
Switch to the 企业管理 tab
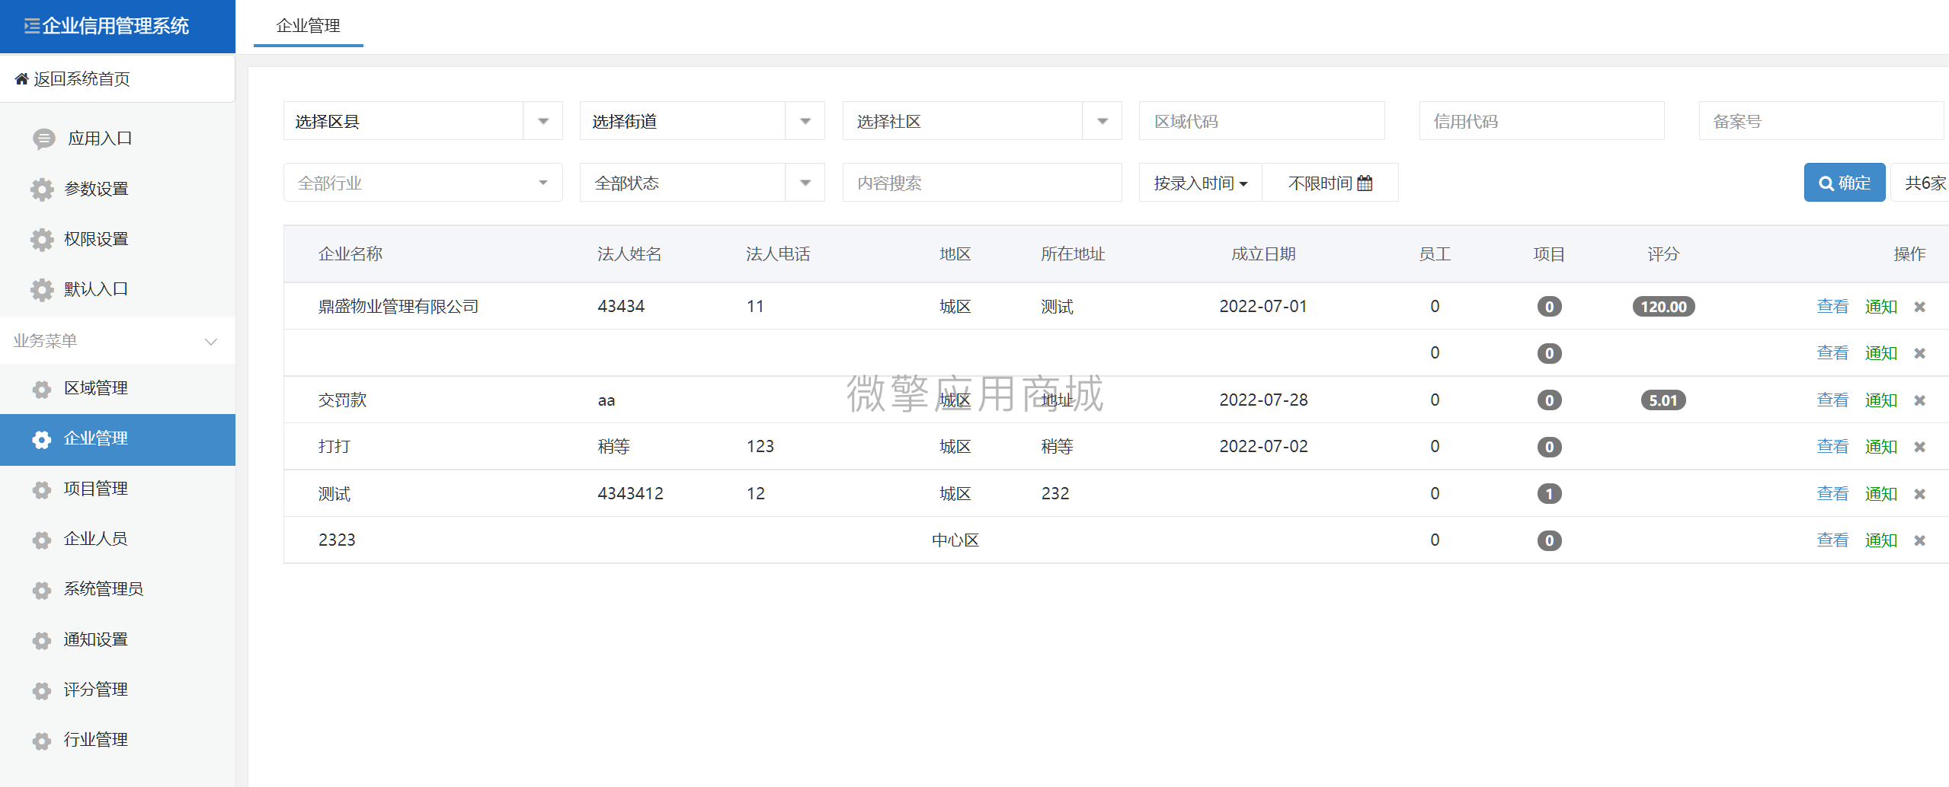[308, 26]
